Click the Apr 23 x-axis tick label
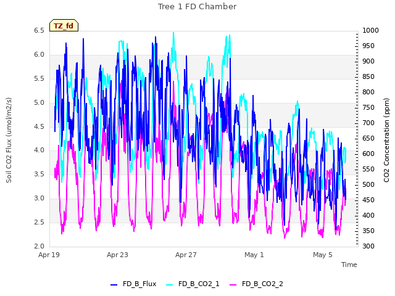 (x=117, y=255)
